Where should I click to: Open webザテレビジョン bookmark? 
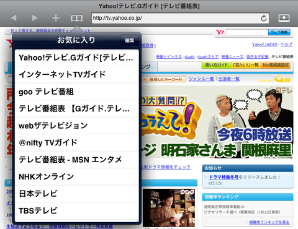77,126
